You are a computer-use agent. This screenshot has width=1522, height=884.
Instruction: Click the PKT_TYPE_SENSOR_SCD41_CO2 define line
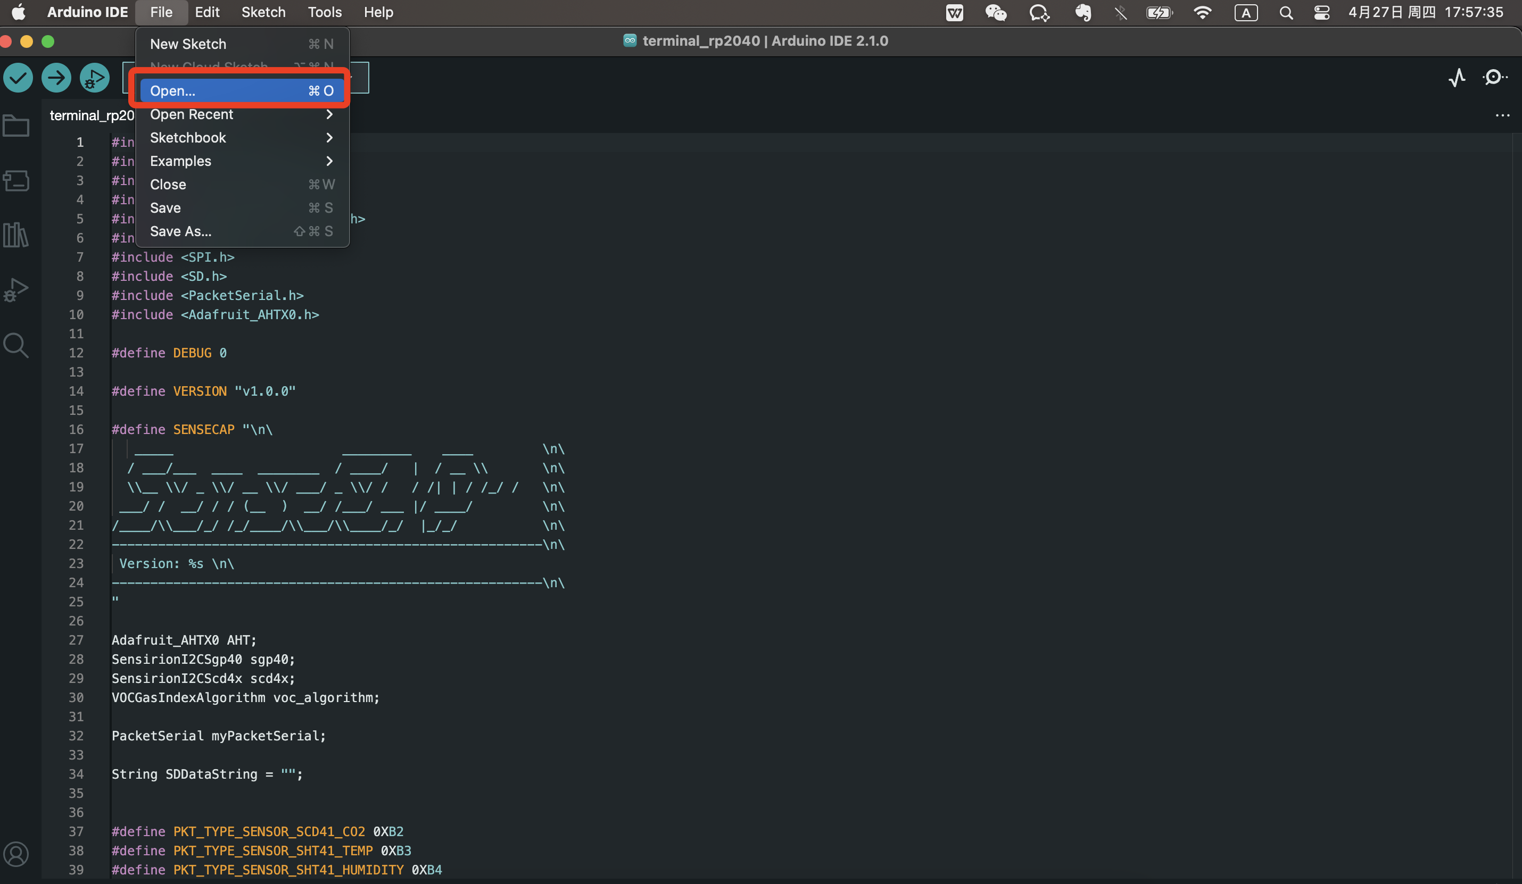pyautogui.click(x=257, y=831)
